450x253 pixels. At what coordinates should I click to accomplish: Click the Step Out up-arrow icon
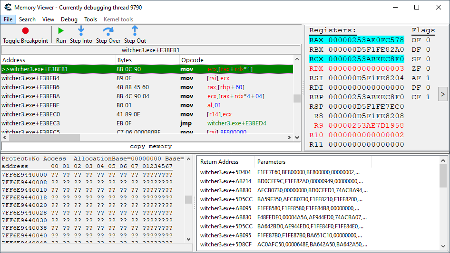pos(135,31)
